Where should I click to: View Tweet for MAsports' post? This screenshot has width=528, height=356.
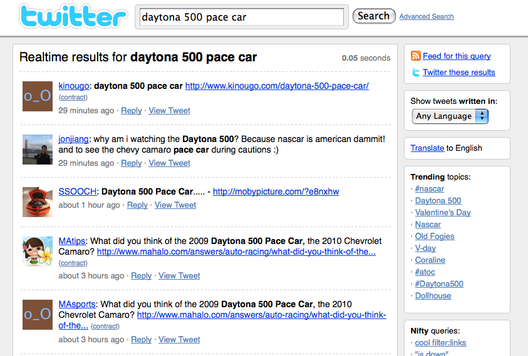(x=179, y=340)
